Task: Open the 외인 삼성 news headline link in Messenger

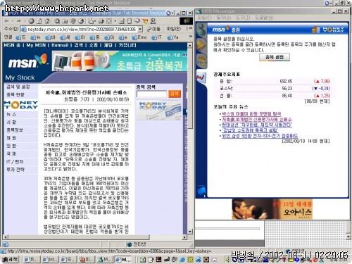Action: click(x=260, y=136)
